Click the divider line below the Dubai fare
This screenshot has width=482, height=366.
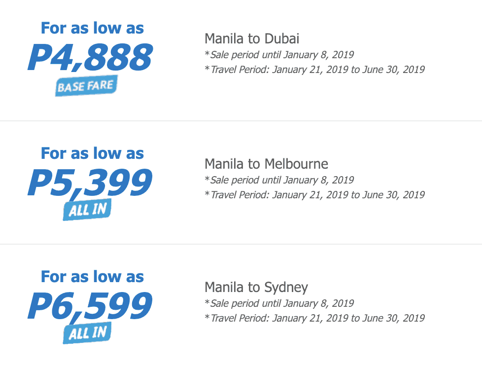point(241,121)
